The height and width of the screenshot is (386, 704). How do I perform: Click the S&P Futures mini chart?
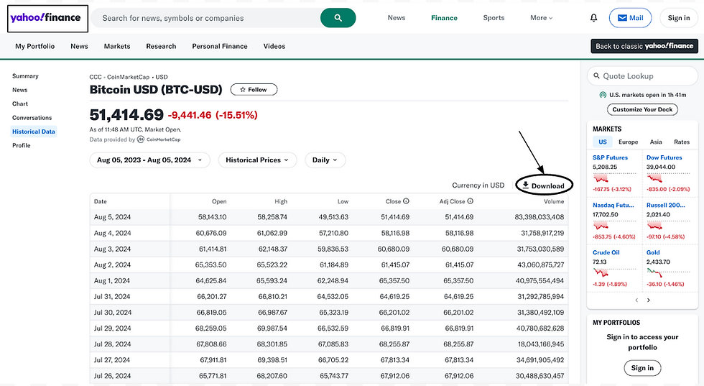(x=615, y=178)
